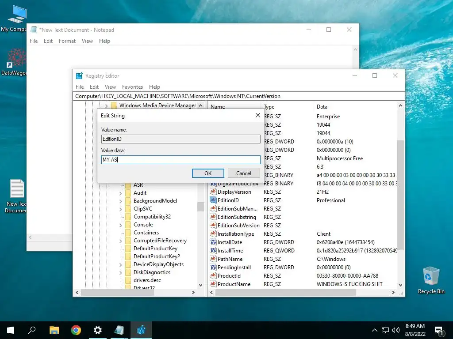Select the PendingInstall DWORD icon
This screenshot has width=453, height=339.
[213, 267]
